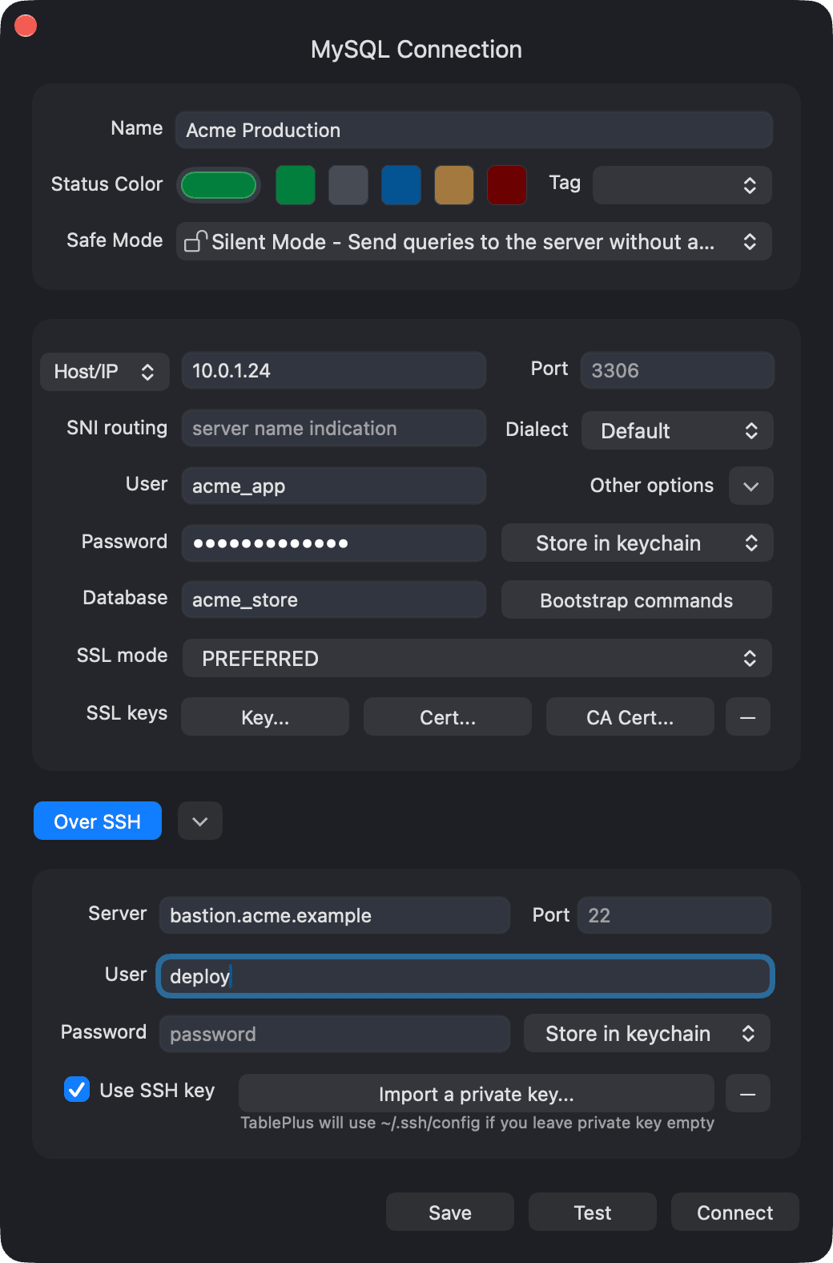This screenshot has height=1263, width=833.
Task: Click the host field showing 10.0.1.24
Action: (x=334, y=370)
